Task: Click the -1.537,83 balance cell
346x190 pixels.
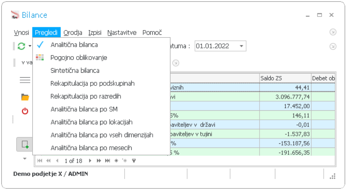Action: 285,134
